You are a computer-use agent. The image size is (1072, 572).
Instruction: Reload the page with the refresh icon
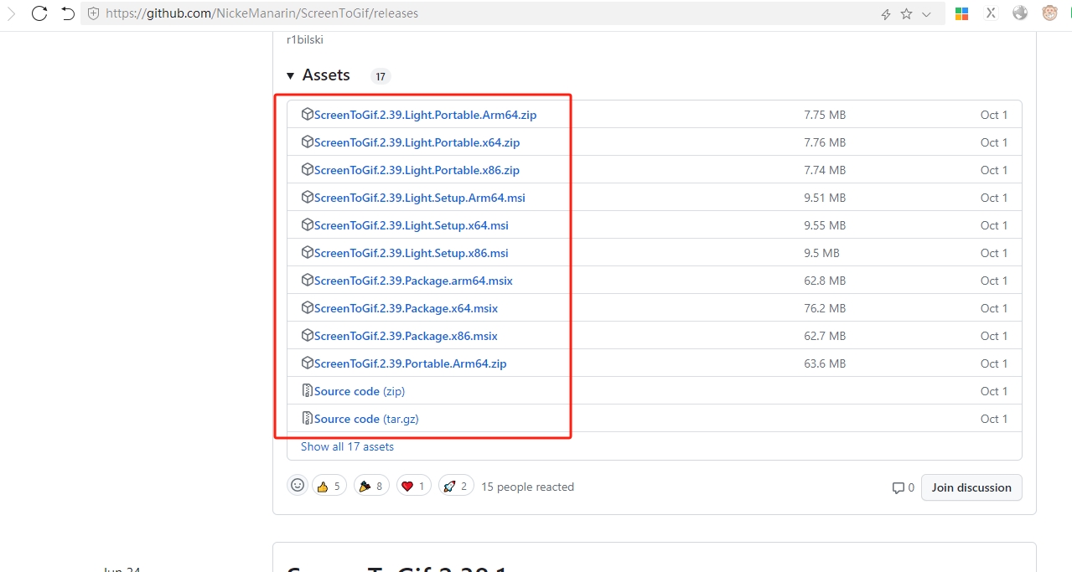(39, 13)
